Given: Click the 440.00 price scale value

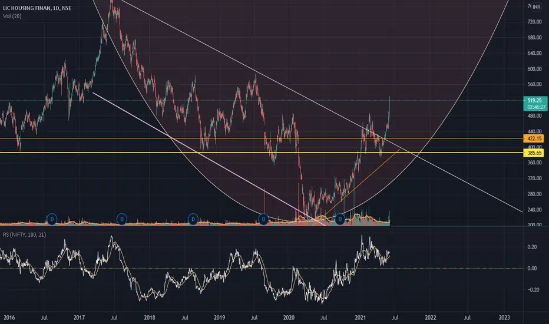Looking at the screenshot, I should click(x=535, y=131).
